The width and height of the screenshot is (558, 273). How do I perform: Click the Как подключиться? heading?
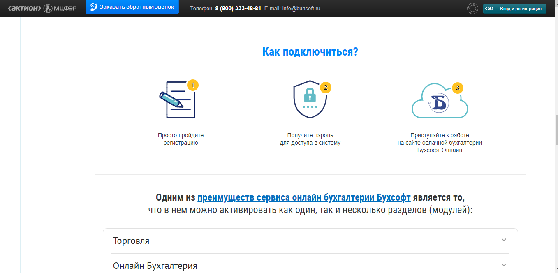pyautogui.click(x=310, y=52)
